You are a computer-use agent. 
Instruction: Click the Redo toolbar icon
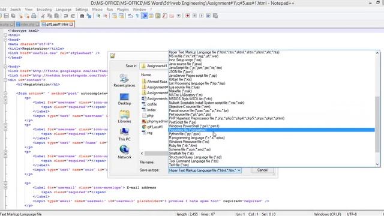(x=73, y=16)
